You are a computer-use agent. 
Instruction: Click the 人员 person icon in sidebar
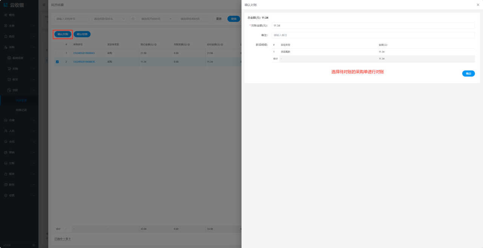6,131
